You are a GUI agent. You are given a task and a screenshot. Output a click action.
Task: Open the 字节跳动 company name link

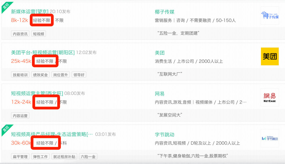(x=165, y=135)
